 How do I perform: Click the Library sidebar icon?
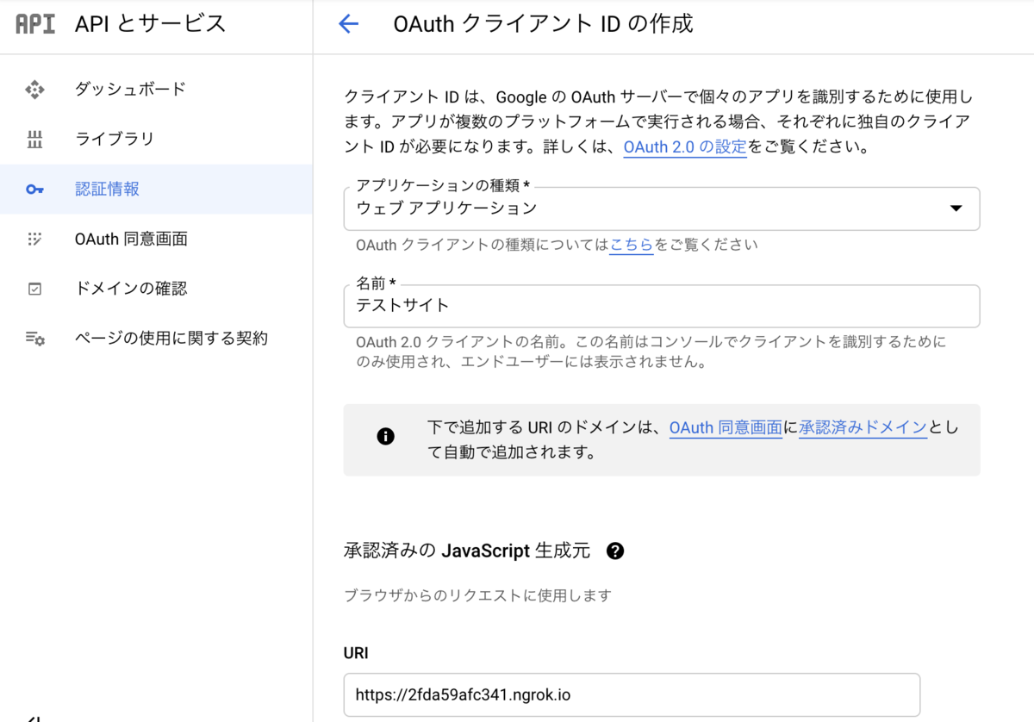[x=34, y=139]
